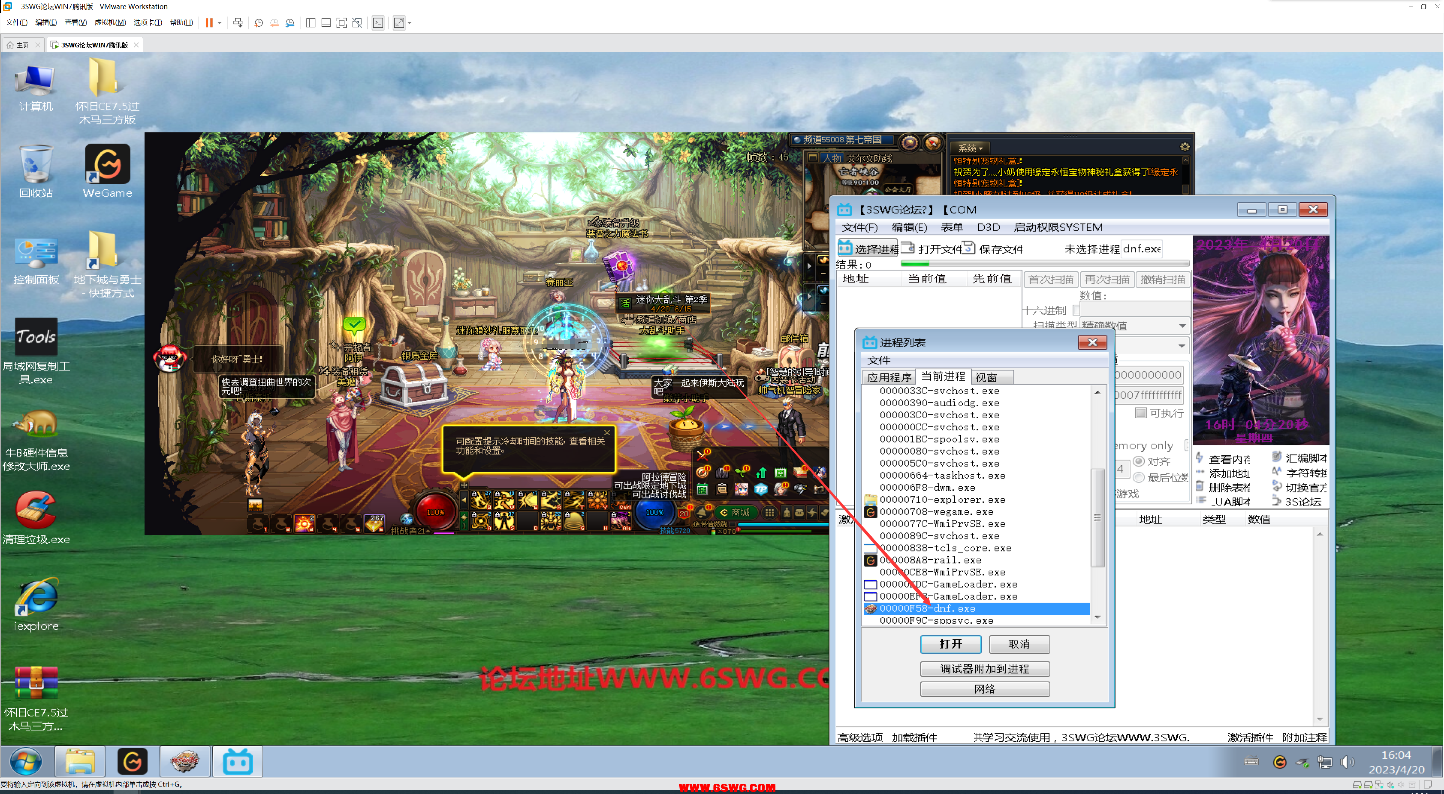Open the D3D menu in the CE window
The width and height of the screenshot is (1444, 794).
988,227
